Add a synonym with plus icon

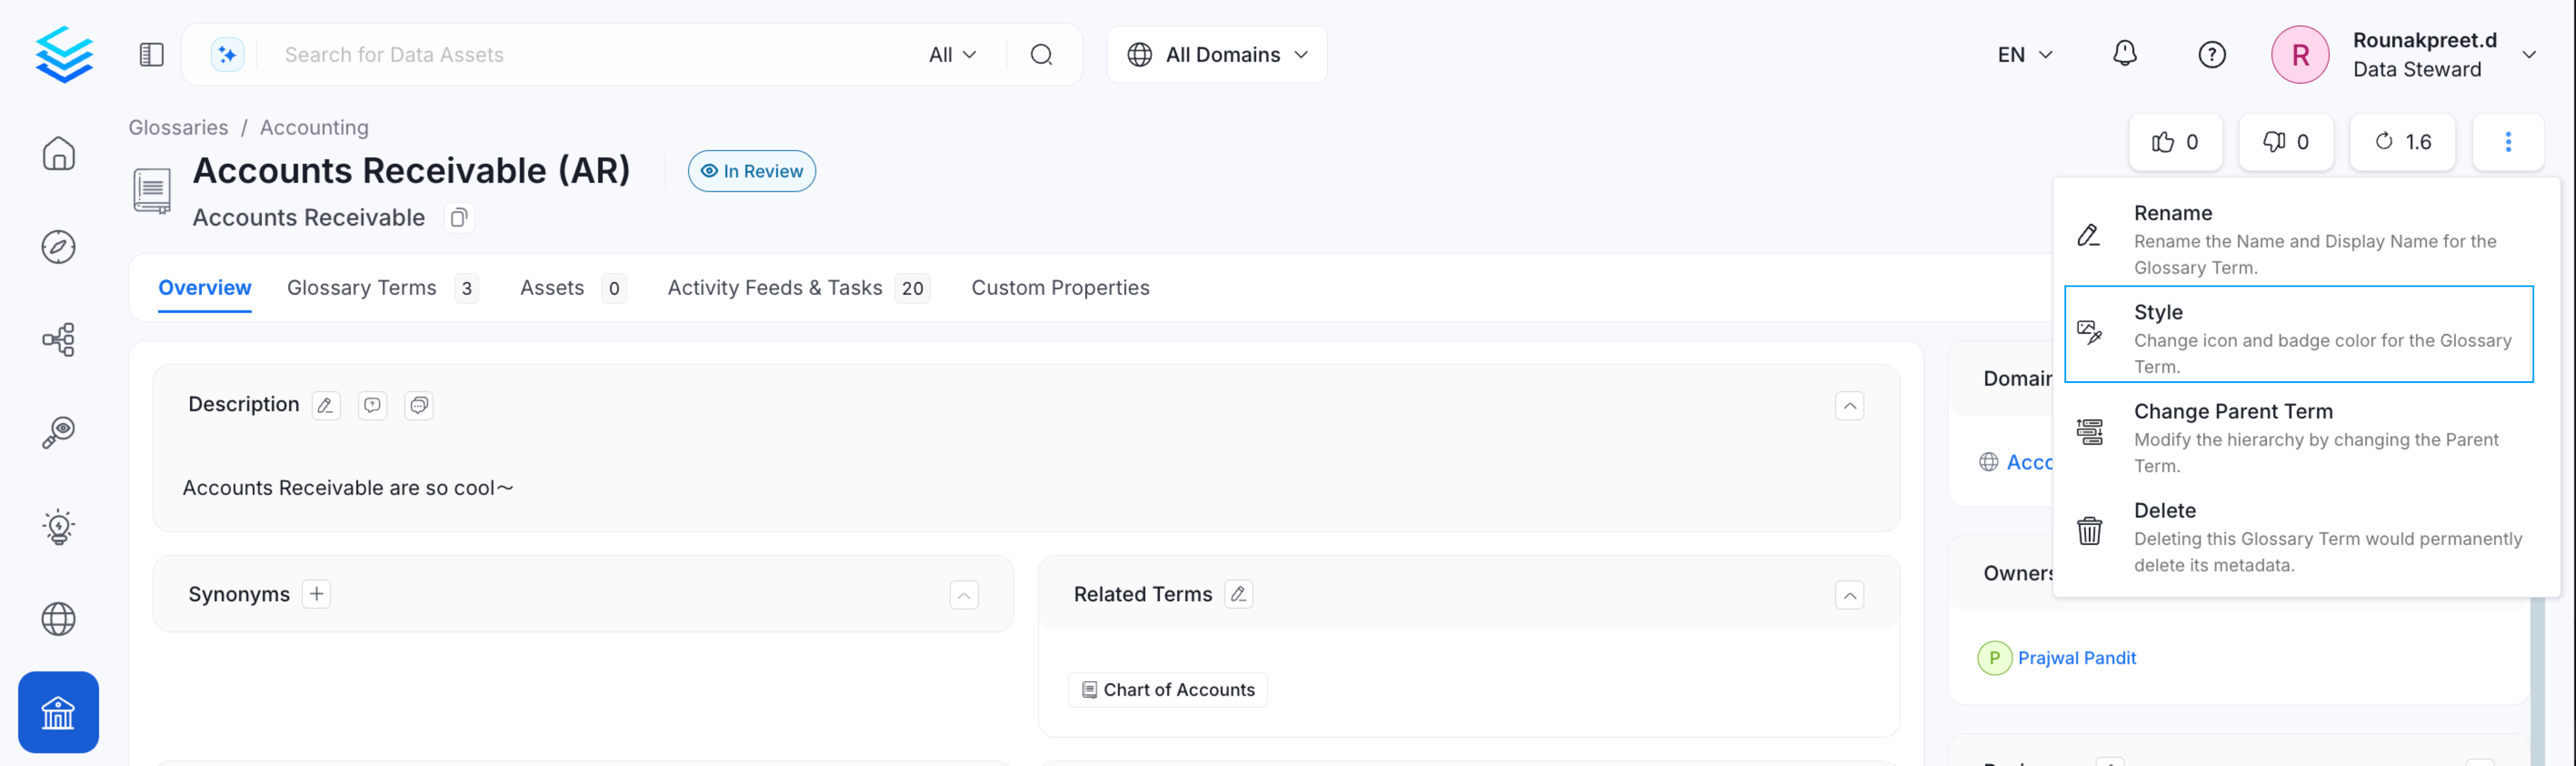pos(316,594)
